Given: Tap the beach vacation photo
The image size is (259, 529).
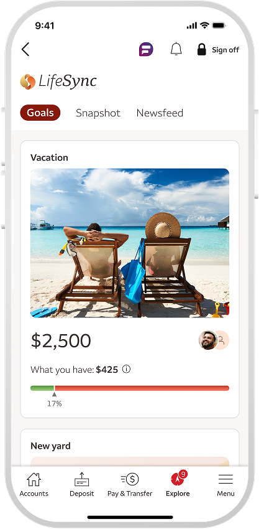Looking at the screenshot, I should tap(130, 243).
